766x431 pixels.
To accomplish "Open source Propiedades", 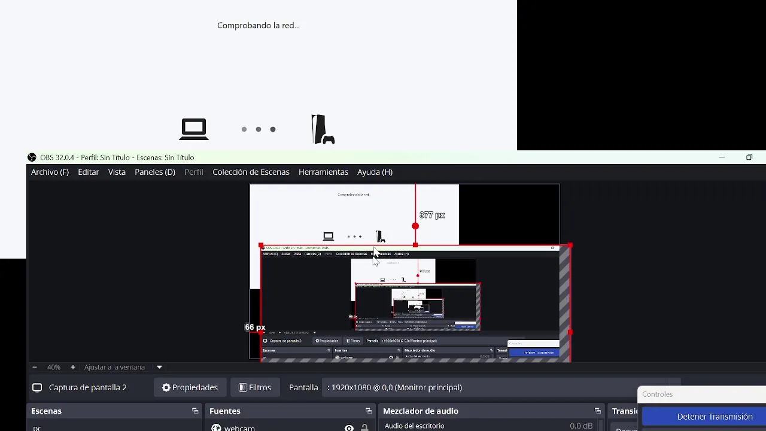I will (x=190, y=387).
